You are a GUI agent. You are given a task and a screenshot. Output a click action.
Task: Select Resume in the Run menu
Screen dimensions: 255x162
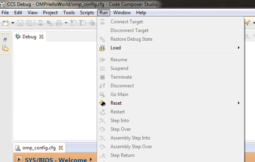coord(171,60)
